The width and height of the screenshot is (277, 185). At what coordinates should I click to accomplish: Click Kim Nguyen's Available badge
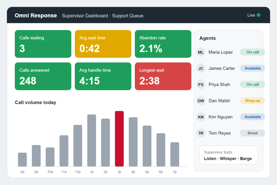click(x=253, y=117)
